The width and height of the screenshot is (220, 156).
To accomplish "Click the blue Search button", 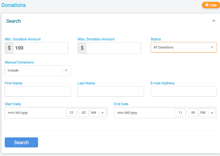I will [x=21, y=142].
